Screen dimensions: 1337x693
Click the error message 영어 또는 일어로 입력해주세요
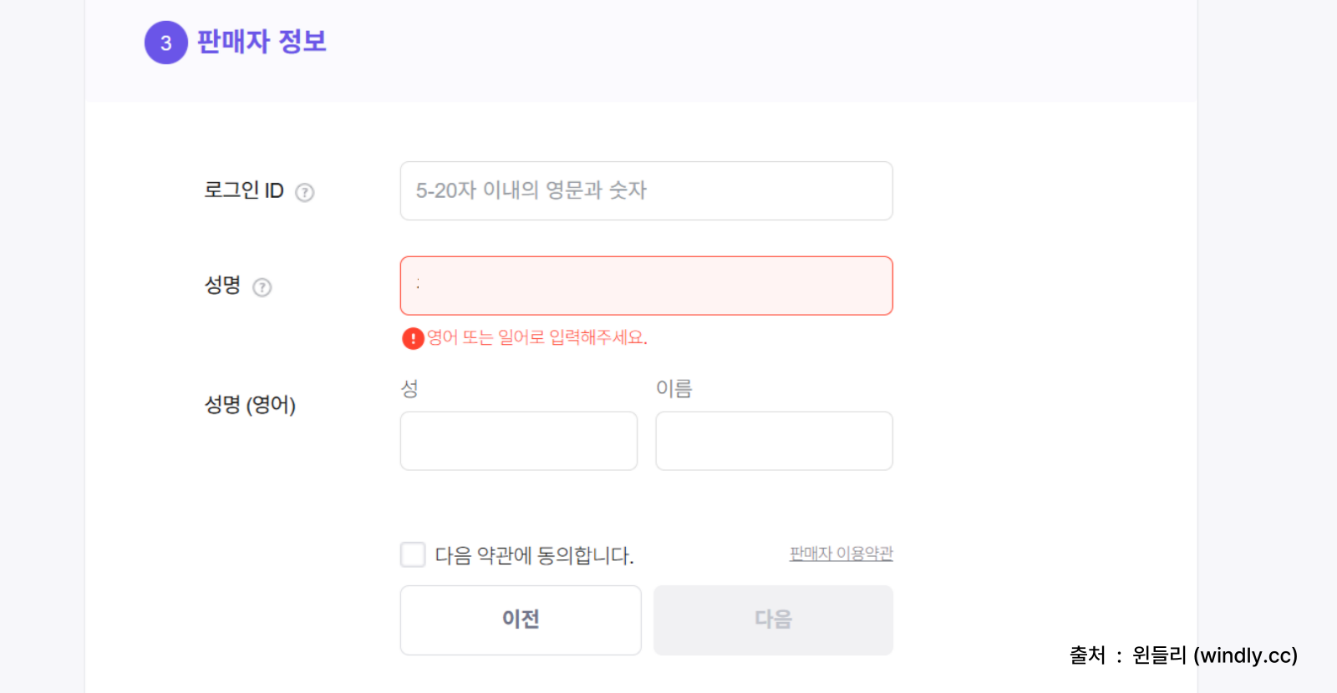[537, 338]
